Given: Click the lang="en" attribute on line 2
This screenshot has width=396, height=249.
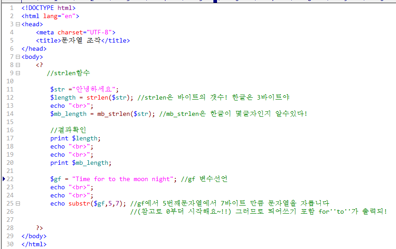Looking at the screenshot, I should 59,16.
